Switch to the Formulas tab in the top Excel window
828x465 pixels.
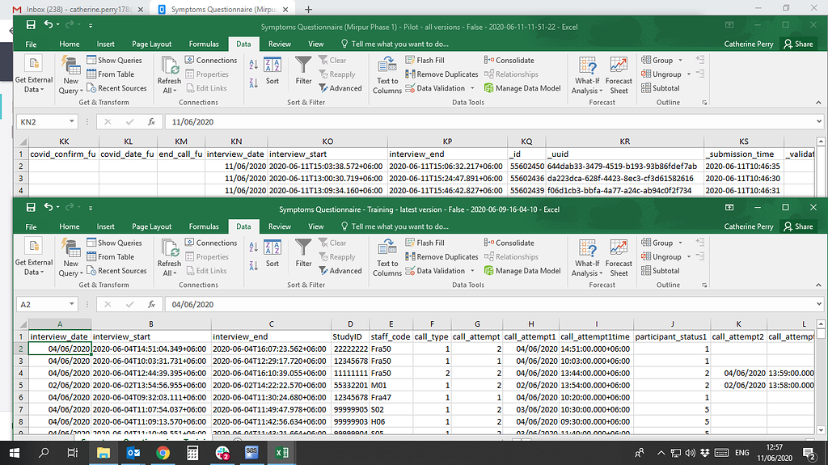pyautogui.click(x=204, y=44)
